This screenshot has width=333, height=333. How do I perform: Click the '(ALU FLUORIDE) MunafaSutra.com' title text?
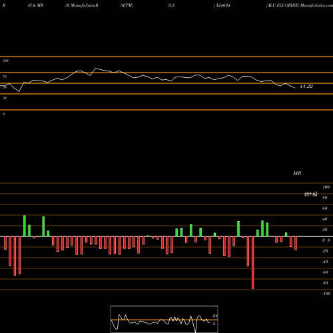point(300,5)
